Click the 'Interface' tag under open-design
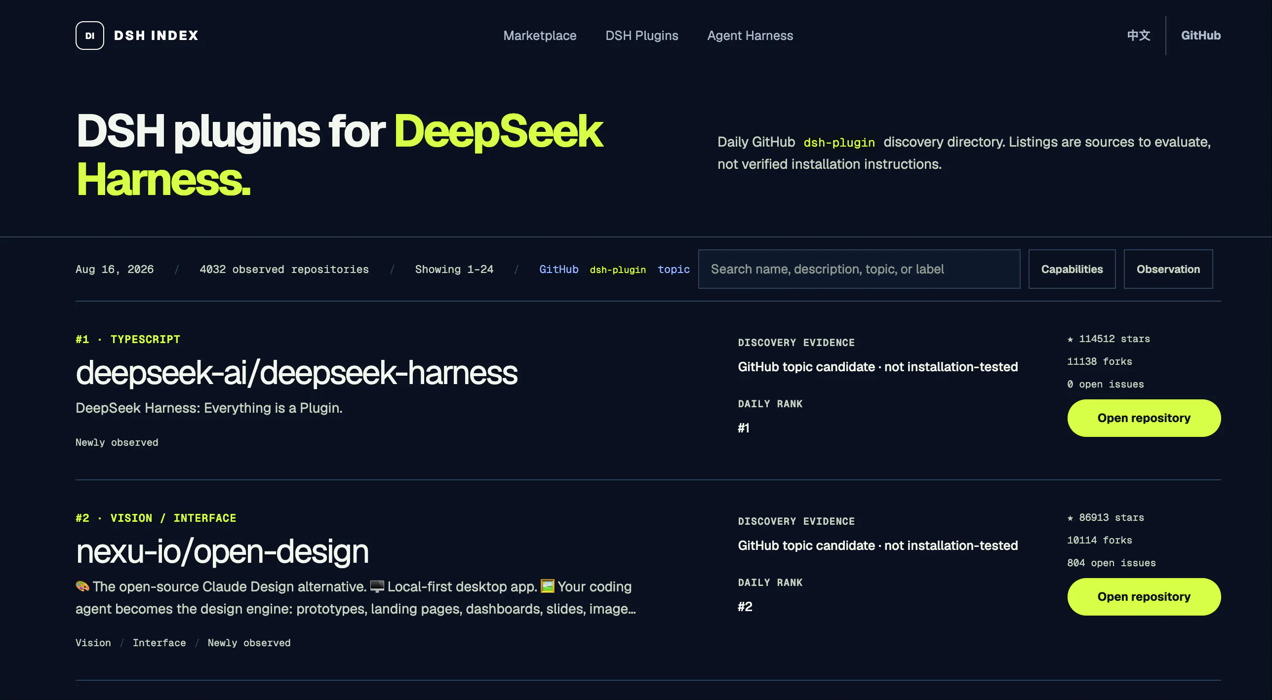The height and width of the screenshot is (700, 1272). (159, 643)
